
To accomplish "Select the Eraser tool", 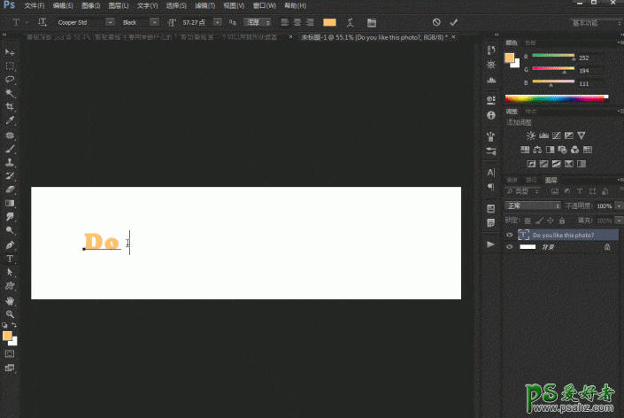I will (x=10, y=190).
